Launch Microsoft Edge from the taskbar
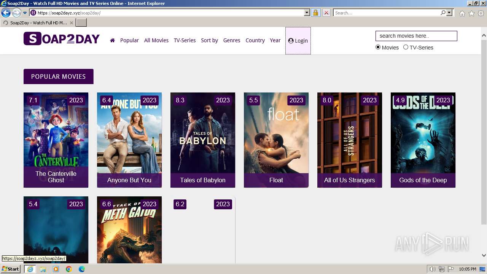The image size is (487, 274). (x=82, y=269)
